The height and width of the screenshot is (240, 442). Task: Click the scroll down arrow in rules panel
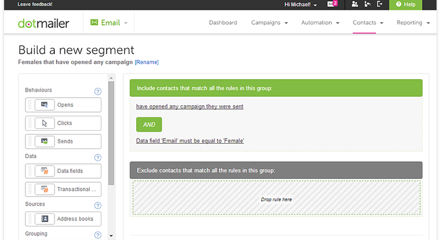point(111,236)
